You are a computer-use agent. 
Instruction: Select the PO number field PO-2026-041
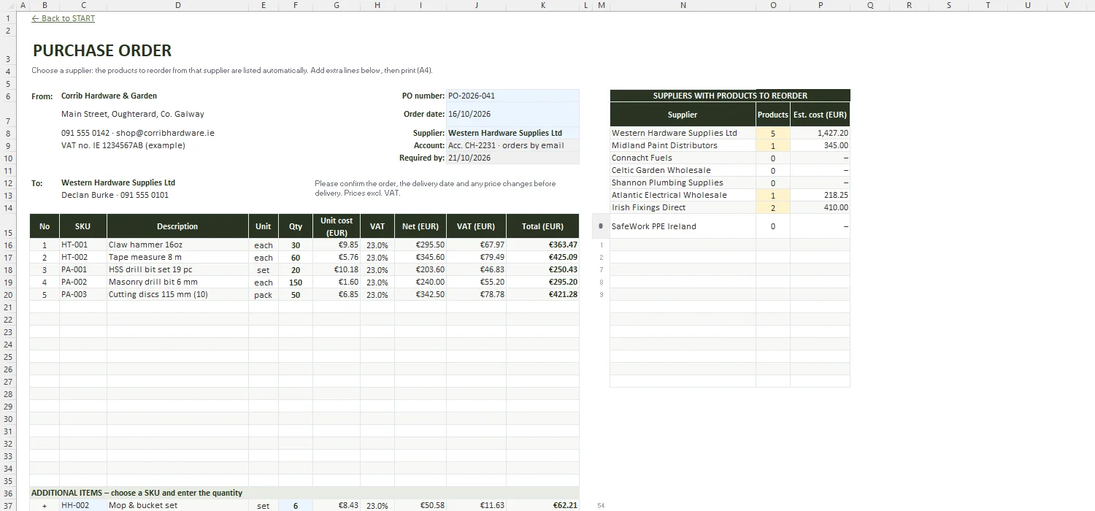[512, 96]
